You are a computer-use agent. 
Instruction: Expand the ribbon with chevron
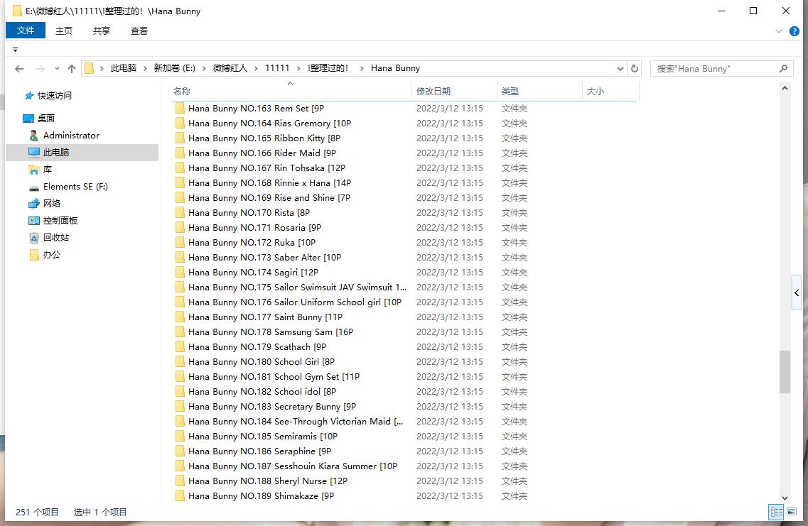(x=779, y=31)
